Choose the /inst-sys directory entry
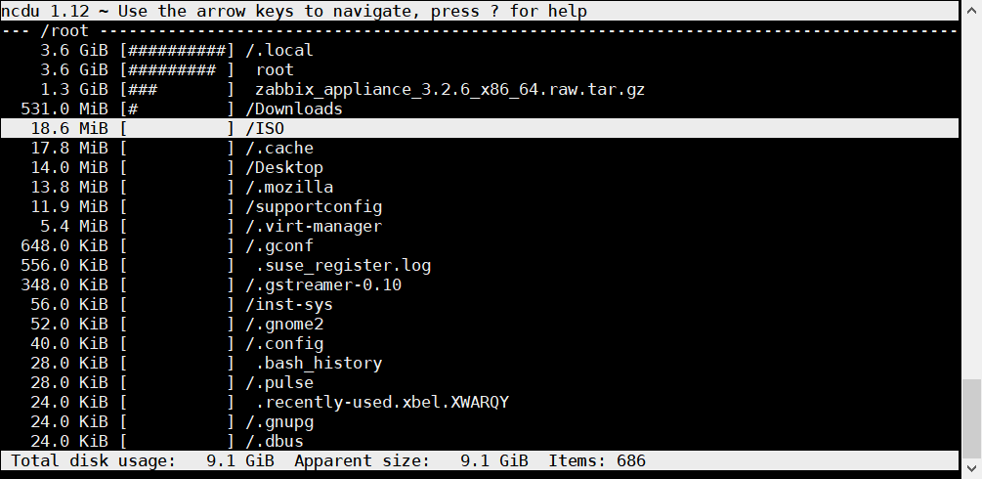Viewport: 982px width, 479px height. pos(479,304)
